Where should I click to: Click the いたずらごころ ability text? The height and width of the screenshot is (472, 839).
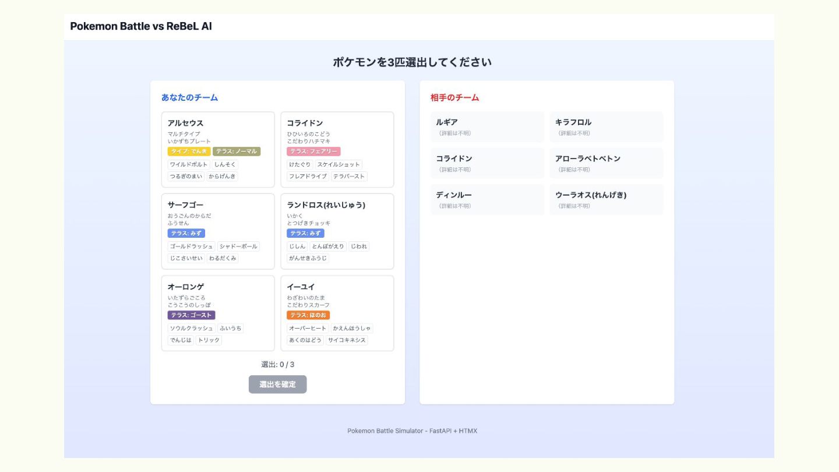pyautogui.click(x=186, y=298)
